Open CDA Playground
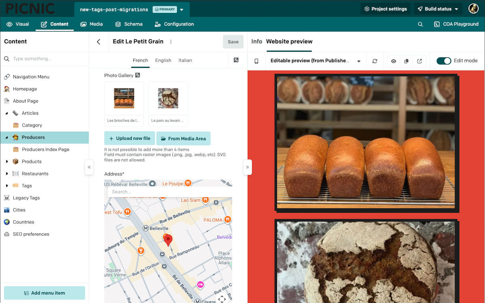Image resolution: width=485 pixels, height=303 pixels. point(456,24)
